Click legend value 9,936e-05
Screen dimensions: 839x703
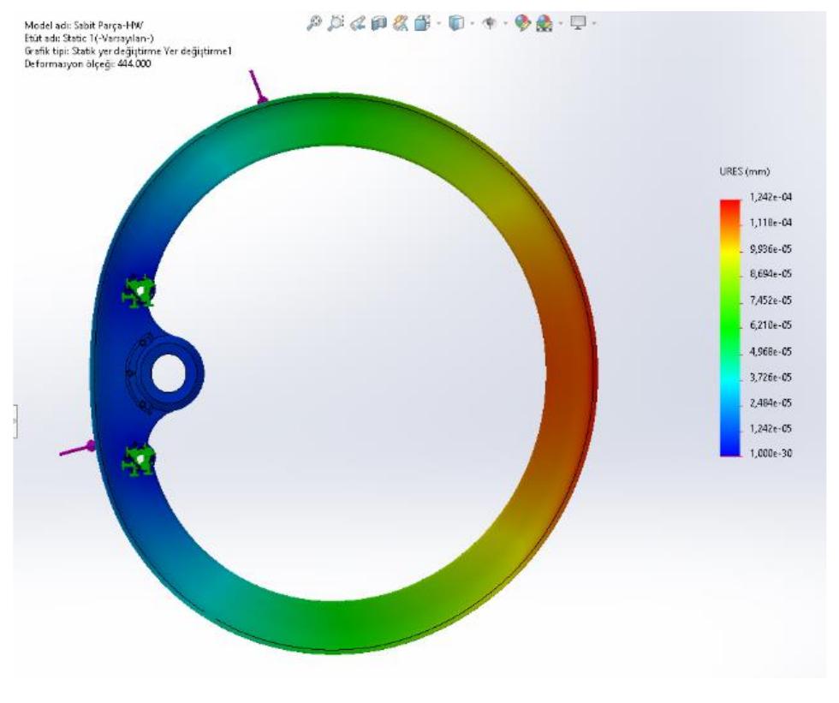[771, 249]
